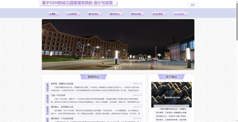Screen dimensions: 238x122
Task: Click the 新闻动态 tag beside 又是一年毕业季
Action: (x=47, y=99)
